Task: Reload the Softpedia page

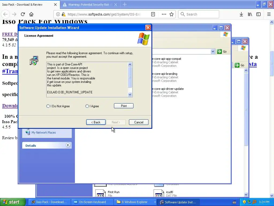Action: pos(23,14)
